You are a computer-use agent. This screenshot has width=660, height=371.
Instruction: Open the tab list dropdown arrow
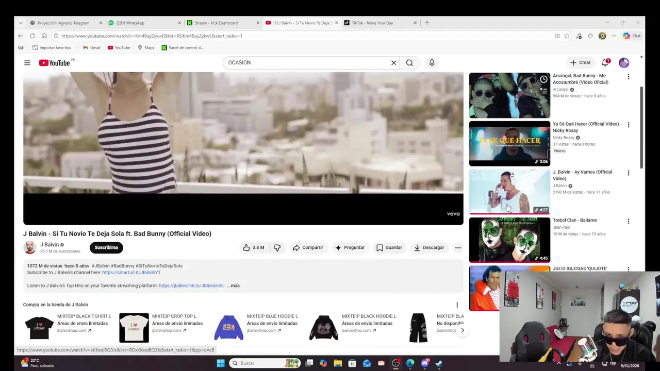[x=20, y=23]
